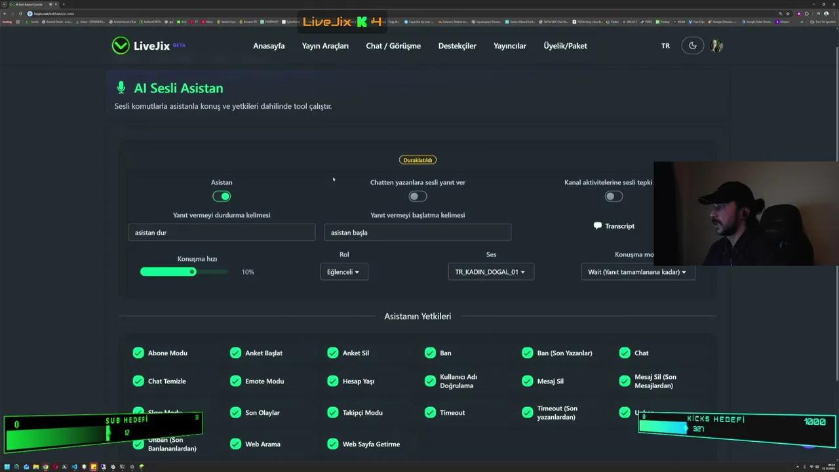Bookmark the page with star icon
Viewport: 839px width, 472px height.
click(x=788, y=14)
